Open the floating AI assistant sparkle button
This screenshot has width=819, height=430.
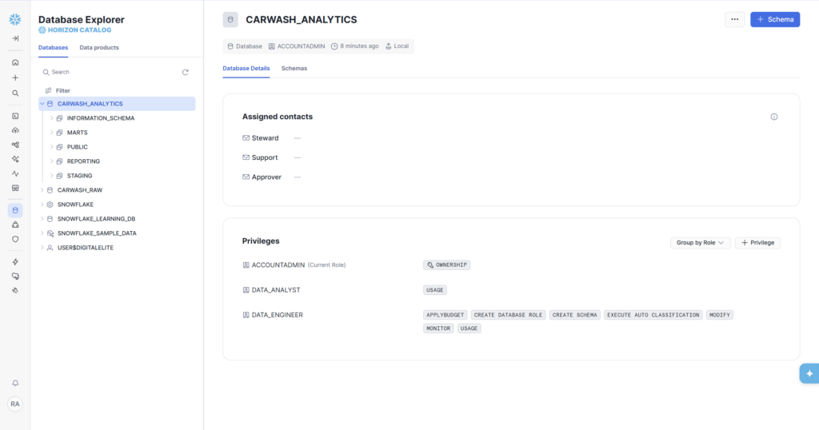click(809, 373)
